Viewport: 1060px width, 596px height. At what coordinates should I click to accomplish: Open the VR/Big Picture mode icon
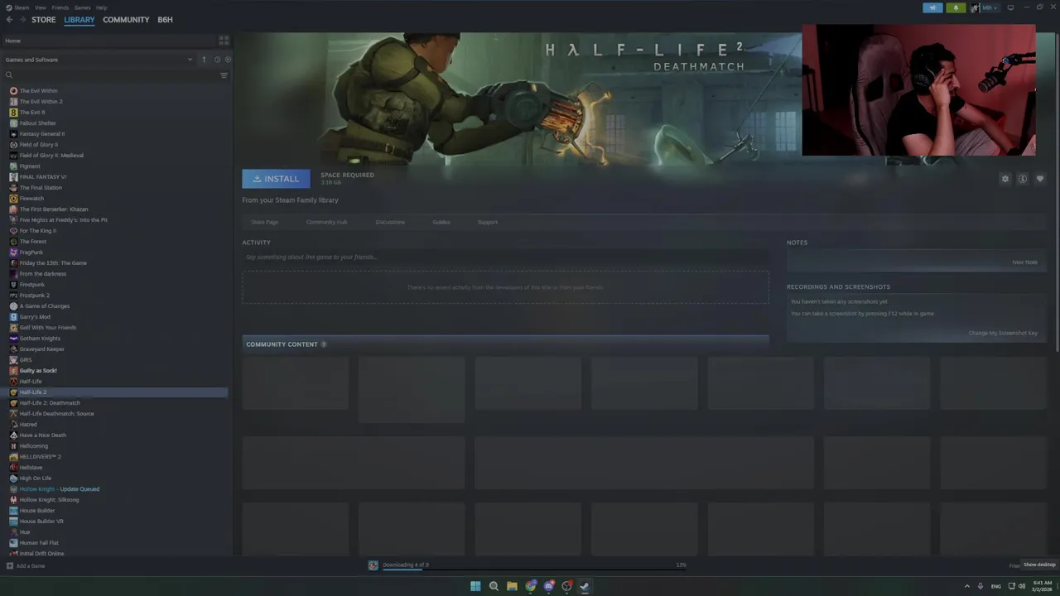coord(1010,7)
